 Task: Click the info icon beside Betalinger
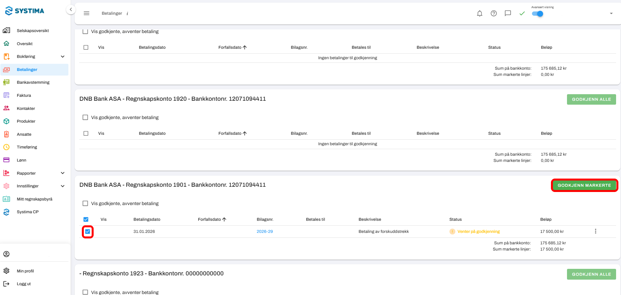[127, 13]
